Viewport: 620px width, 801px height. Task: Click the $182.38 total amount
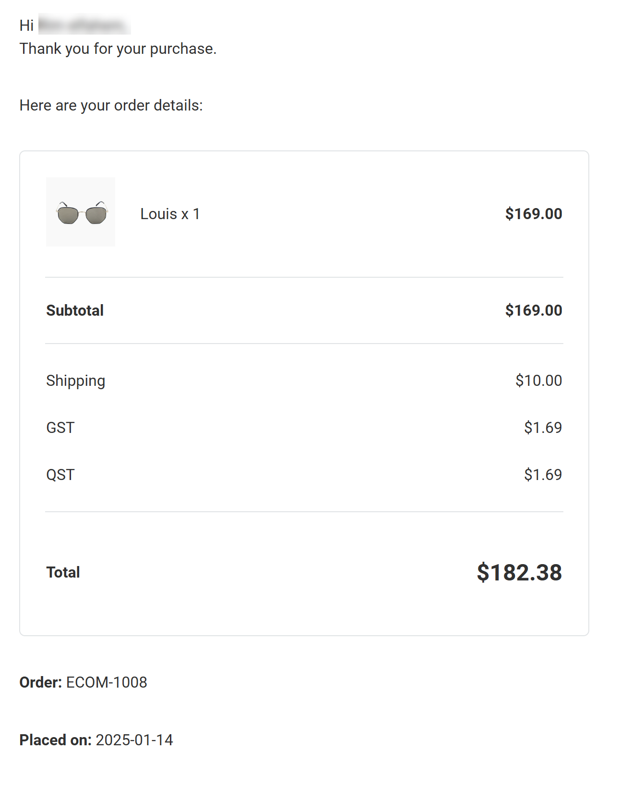tap(519, 572)
